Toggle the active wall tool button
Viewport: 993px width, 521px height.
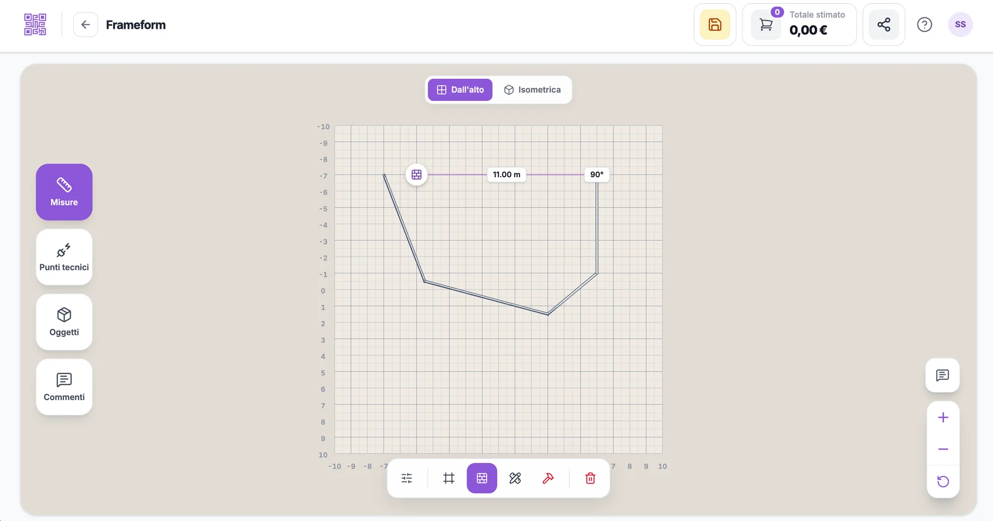point(482,478)
